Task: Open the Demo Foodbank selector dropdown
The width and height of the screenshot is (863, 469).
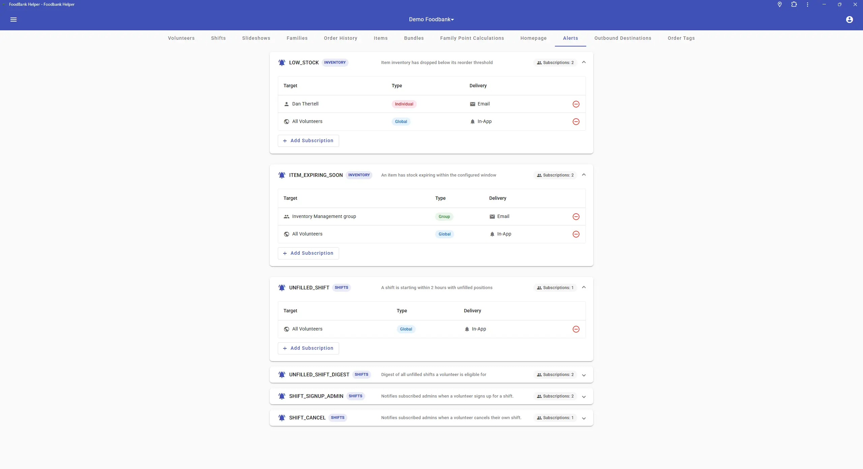Action: [431, 20]
